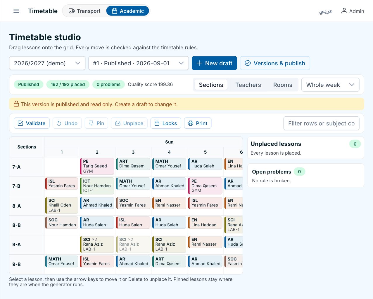Click the checkbox icon in Validate
The image size is (373, 299).
[x=20, y=123]
